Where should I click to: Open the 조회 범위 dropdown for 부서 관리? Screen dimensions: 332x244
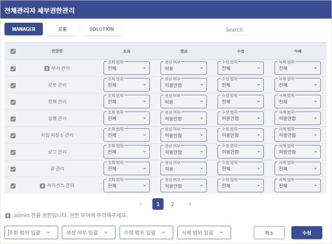(x=126, y=68)
